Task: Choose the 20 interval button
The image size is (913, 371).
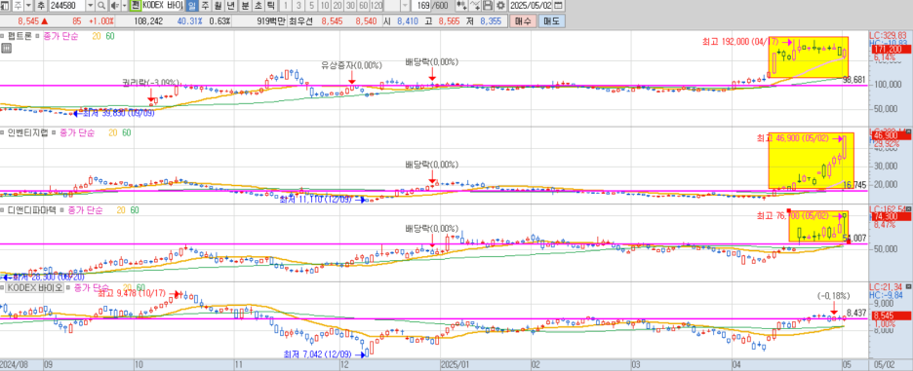Action: pos(337,6)
